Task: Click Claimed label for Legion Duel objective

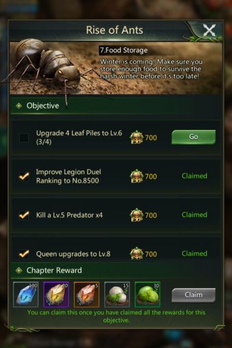Action: pyautogui.click(x=194, y=176)
